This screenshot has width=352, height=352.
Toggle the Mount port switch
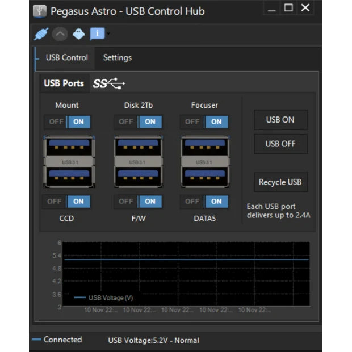[68, 121]
